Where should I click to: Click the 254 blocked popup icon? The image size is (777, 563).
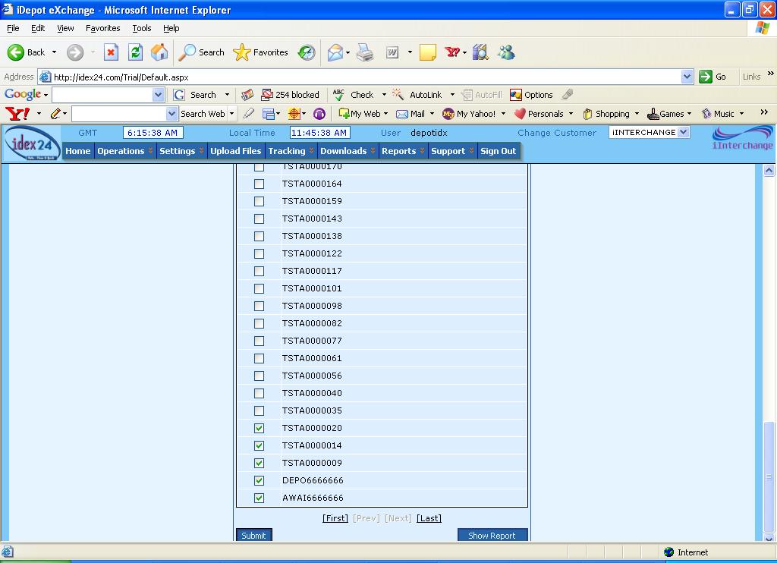pyautogui.click(x=266, y=95)
